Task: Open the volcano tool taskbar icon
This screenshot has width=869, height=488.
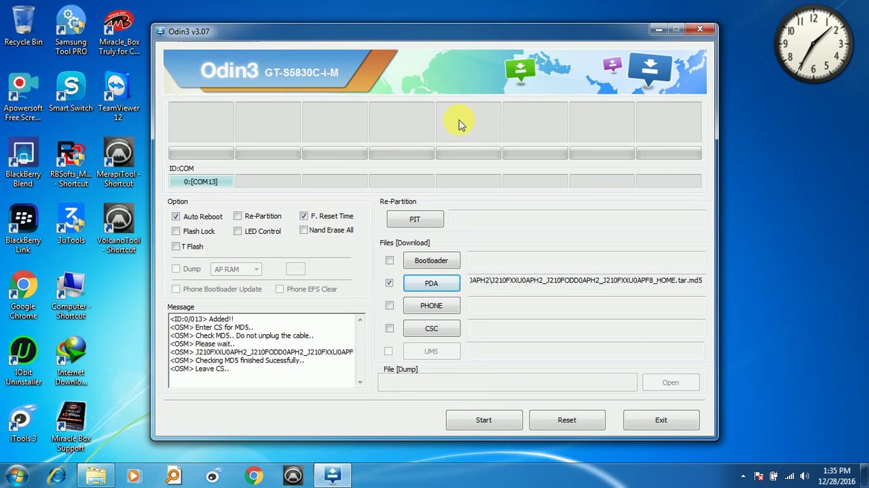Action: point(293,476)
